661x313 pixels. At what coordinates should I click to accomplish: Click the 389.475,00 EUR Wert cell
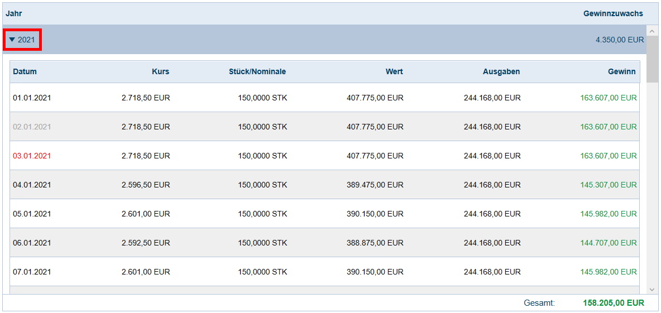pyautogui.click(x=375, y=185)
